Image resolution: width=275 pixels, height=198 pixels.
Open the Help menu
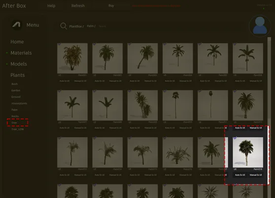click(51, 6)
